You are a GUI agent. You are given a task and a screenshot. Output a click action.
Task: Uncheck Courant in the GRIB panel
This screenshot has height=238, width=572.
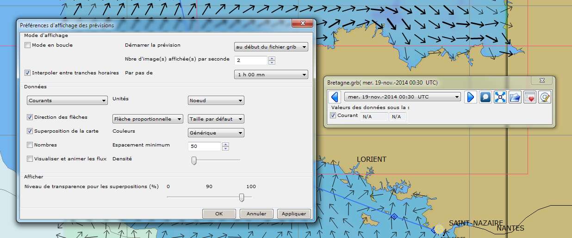[333, 116]
